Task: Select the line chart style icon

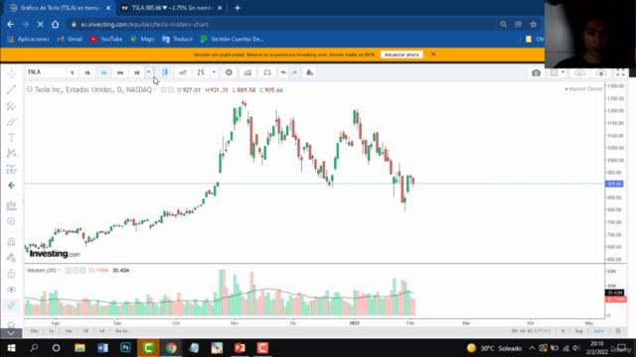Action: pyautogui.click(x=183, y=72)
